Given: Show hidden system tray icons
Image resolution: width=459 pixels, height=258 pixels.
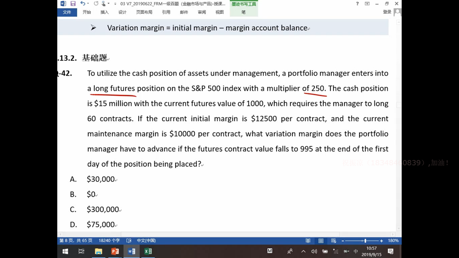Looking at the screenshot, I should tap(303, 251).
